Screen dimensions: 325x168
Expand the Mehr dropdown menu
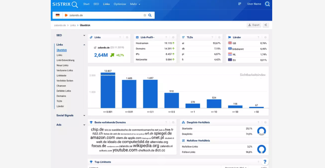coord(135,4)
